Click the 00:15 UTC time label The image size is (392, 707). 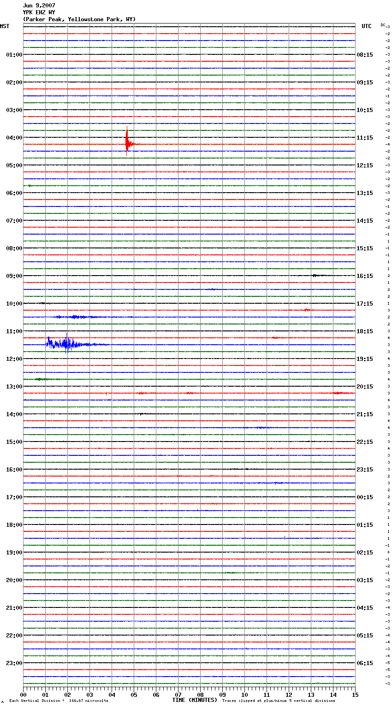pos(365,497)
